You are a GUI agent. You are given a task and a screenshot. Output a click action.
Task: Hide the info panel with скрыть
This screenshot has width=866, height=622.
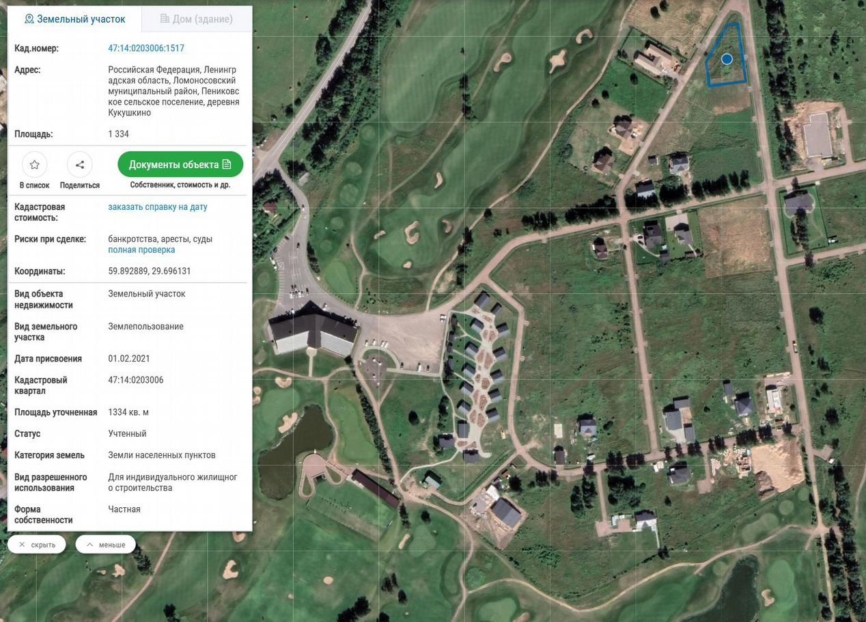click(37, 545)
